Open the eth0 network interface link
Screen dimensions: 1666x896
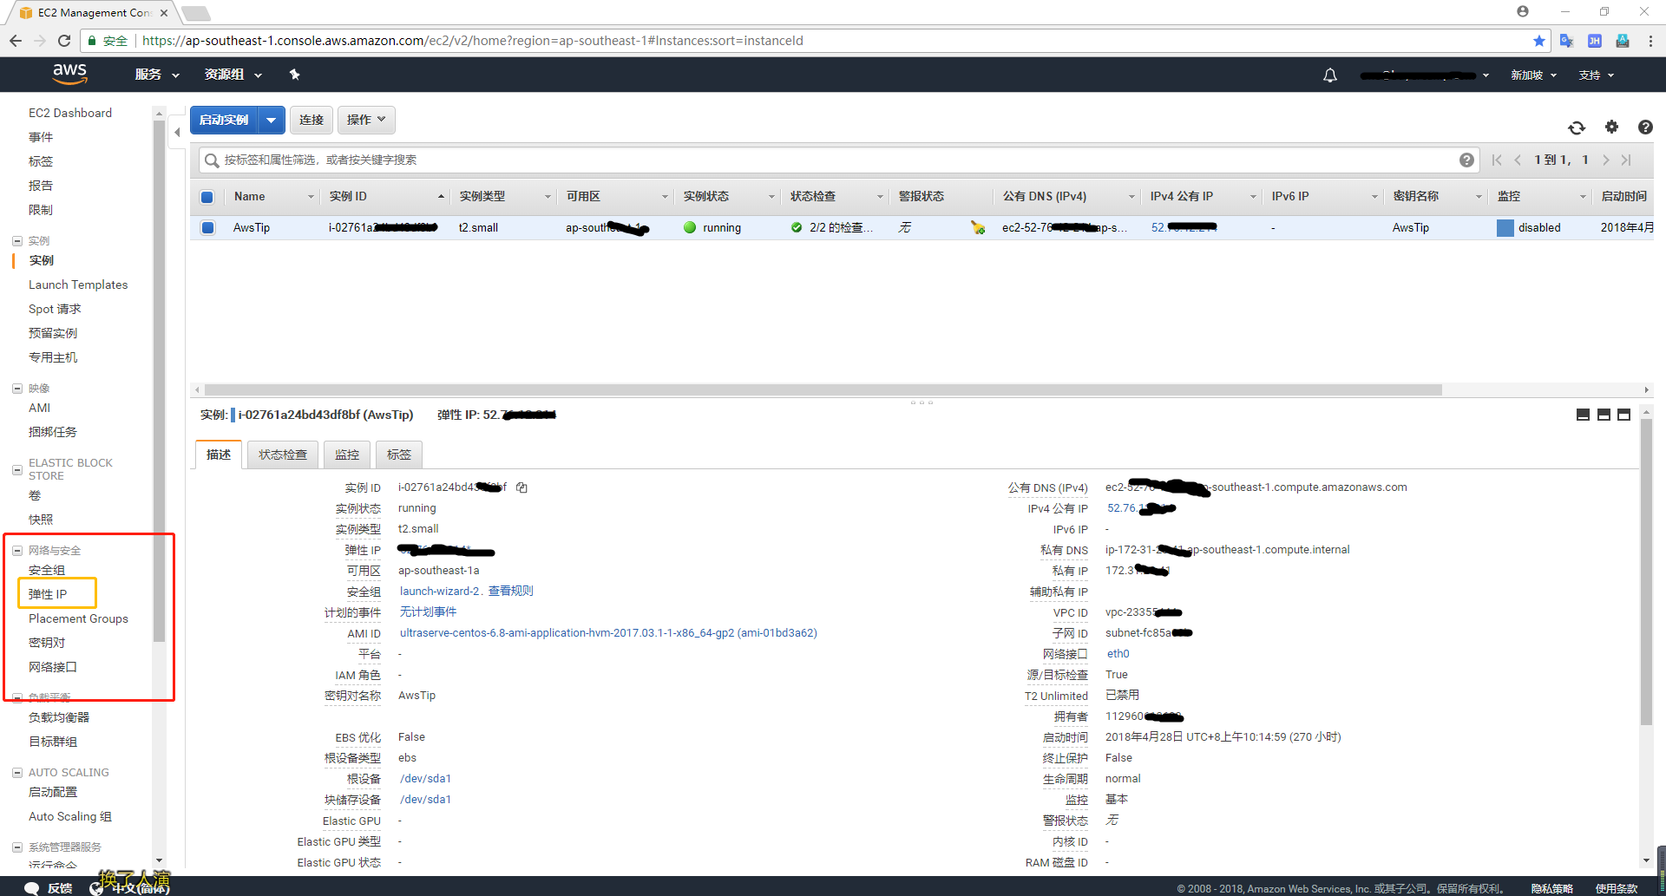coord(1118,654)
